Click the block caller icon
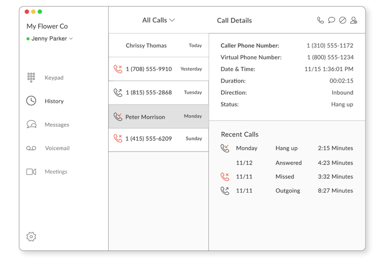 click(342, 20)
